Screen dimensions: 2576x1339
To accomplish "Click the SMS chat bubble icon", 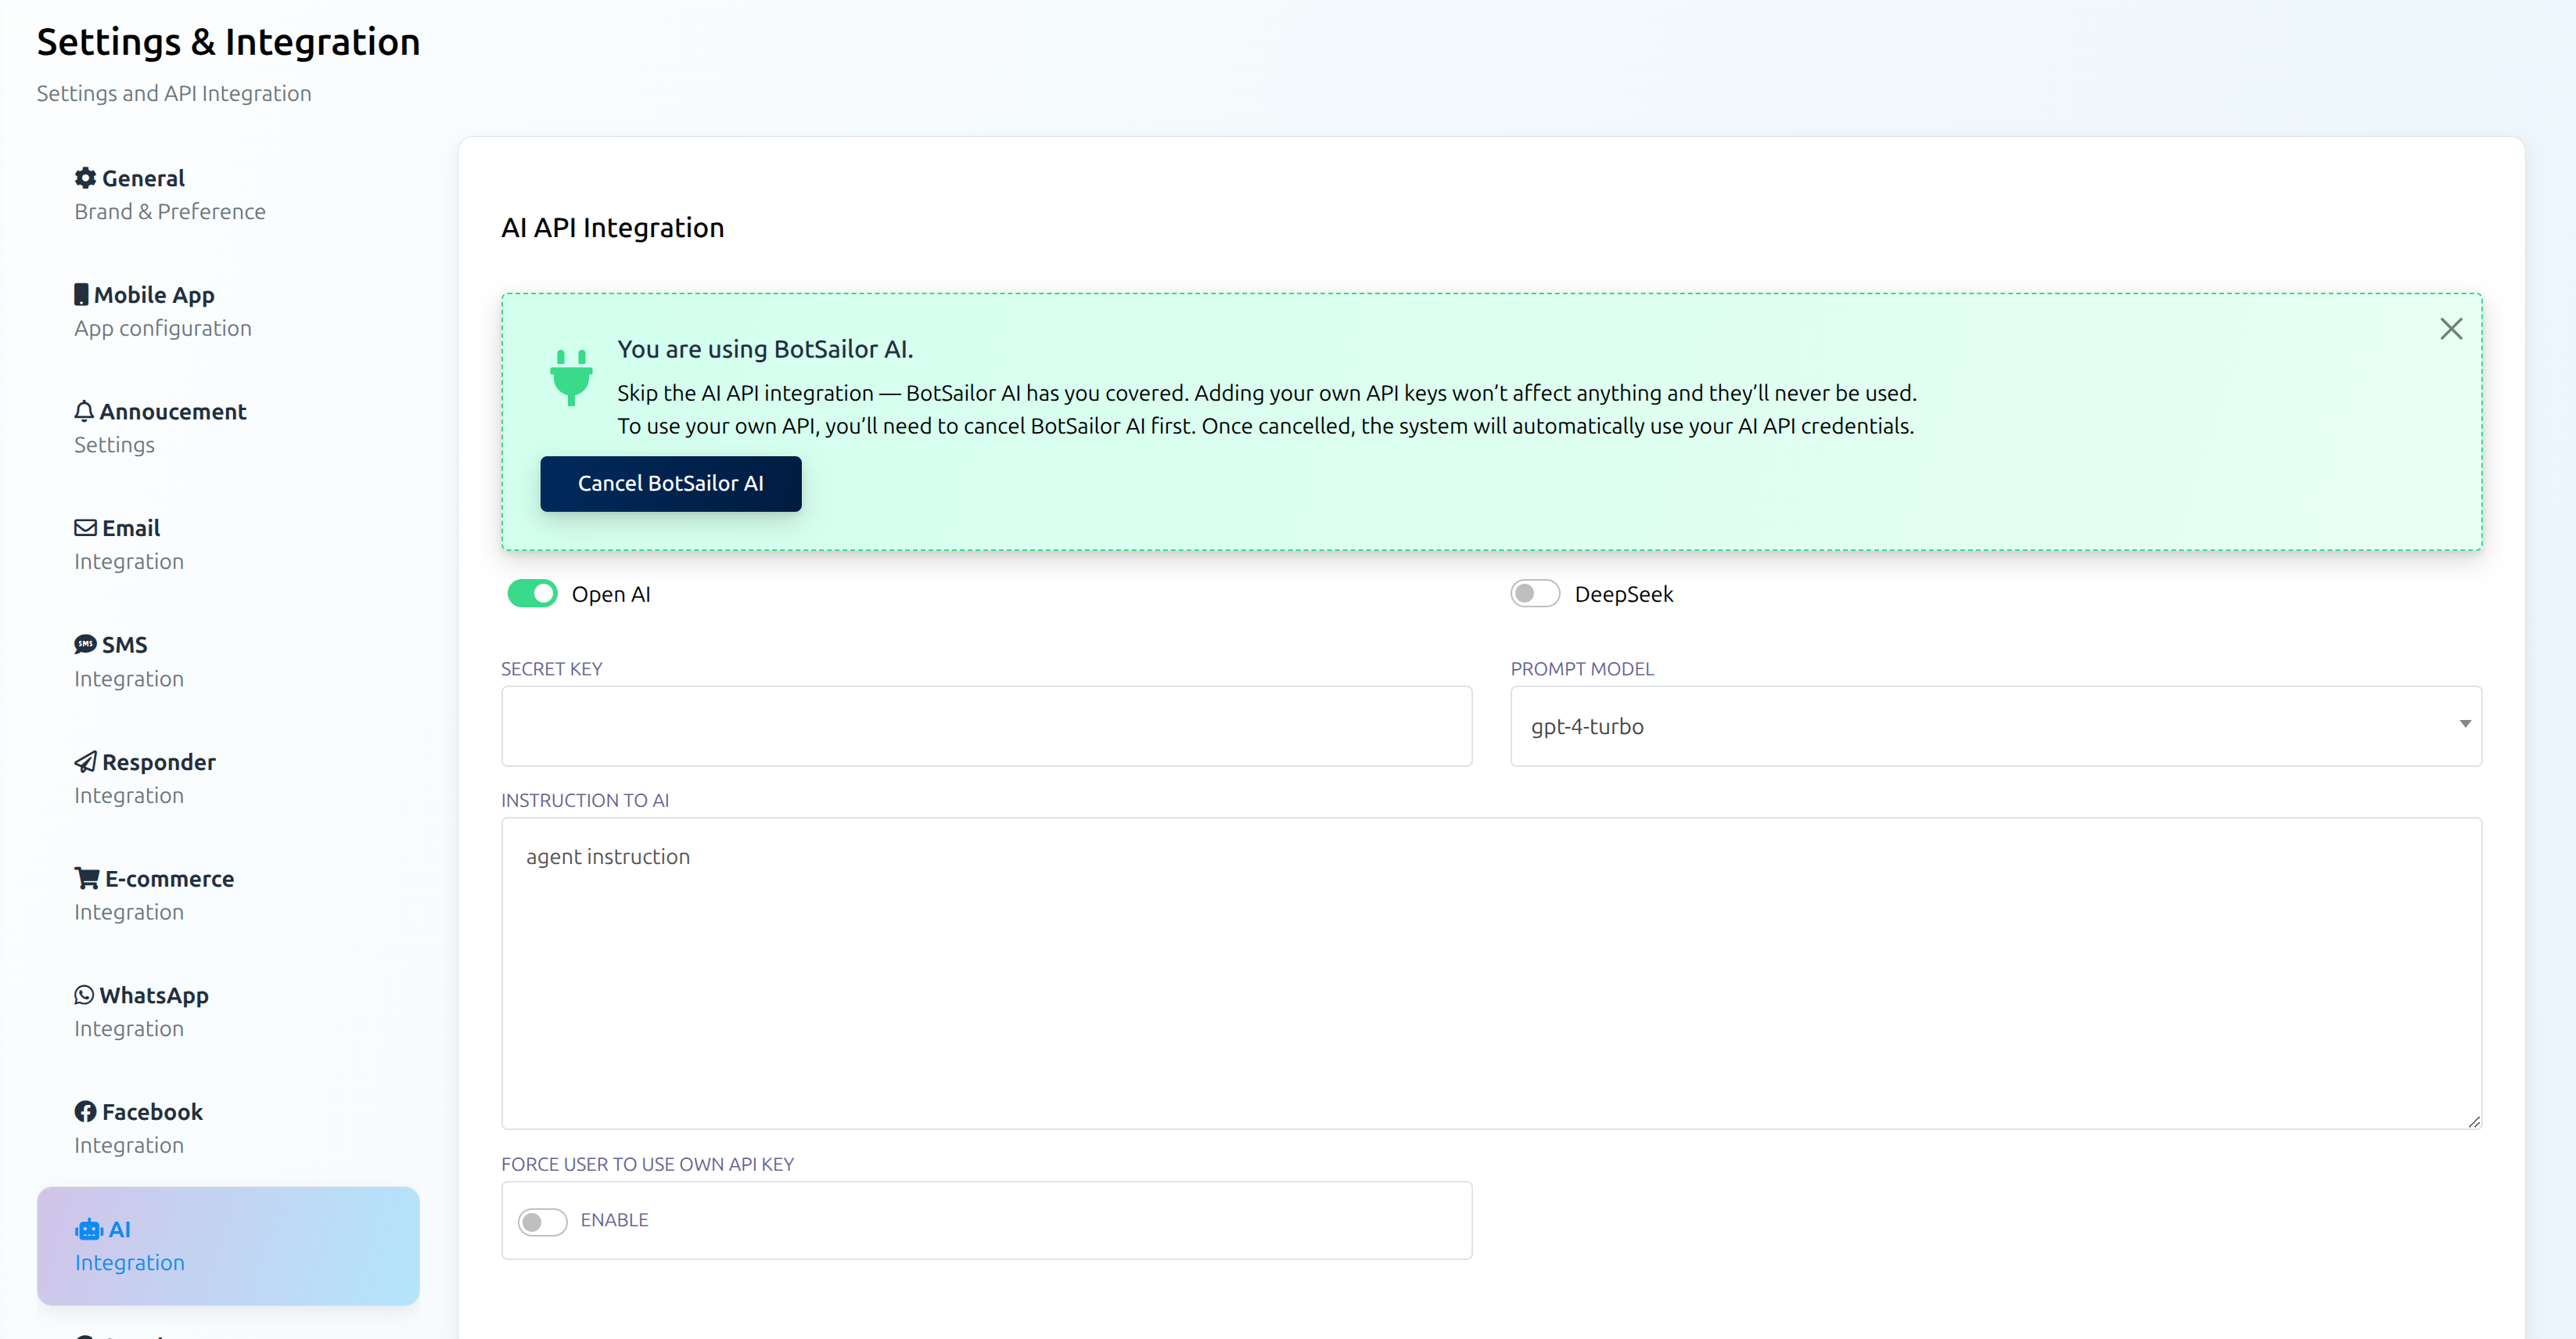I will 85,645.
